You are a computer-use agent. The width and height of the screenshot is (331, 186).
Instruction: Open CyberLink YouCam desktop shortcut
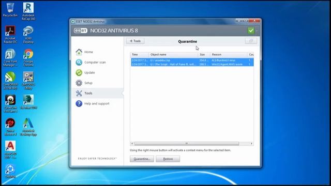(x=10, y=103)
